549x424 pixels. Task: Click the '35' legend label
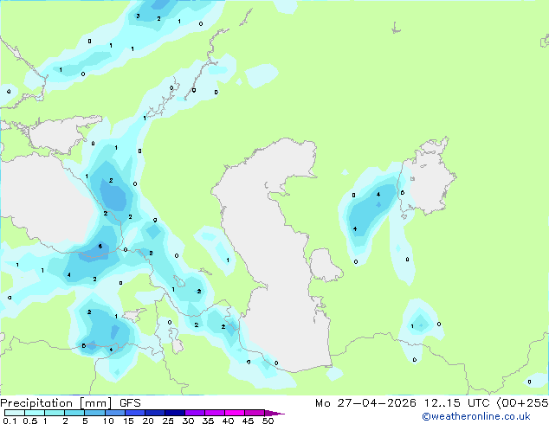pyautogui.click(x=208, y=421)
